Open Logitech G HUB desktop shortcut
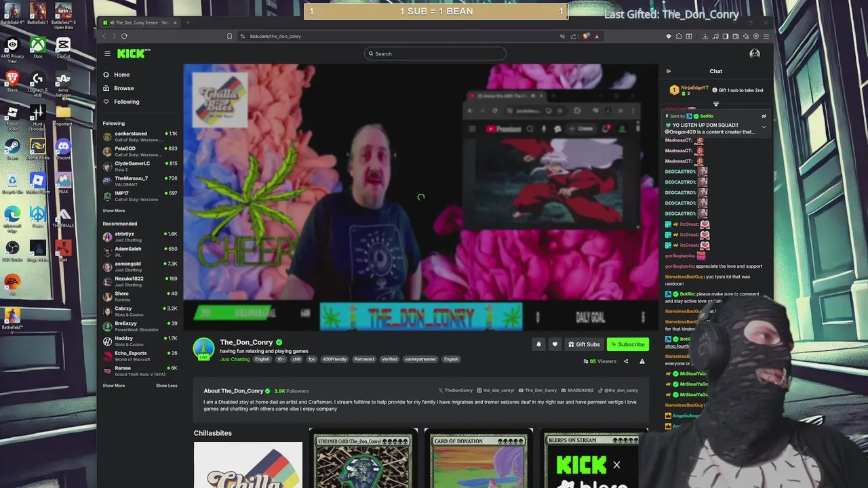This screenshot has width=868, height=488. pyautogui.click(x=38, y=83)
